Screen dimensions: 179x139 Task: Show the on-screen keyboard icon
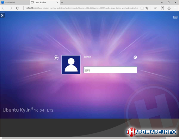pos(175,17)
